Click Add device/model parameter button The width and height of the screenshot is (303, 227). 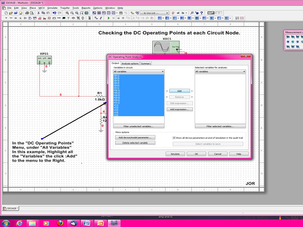135,137
